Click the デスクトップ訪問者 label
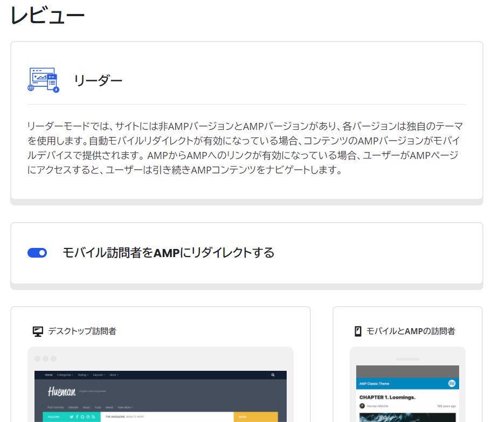The height and width of the screenshot is (422, 492). (82, 331)
